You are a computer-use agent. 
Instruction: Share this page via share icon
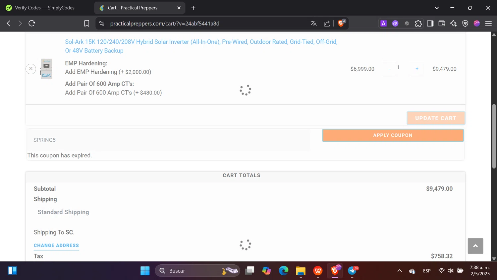pos(327,24)
